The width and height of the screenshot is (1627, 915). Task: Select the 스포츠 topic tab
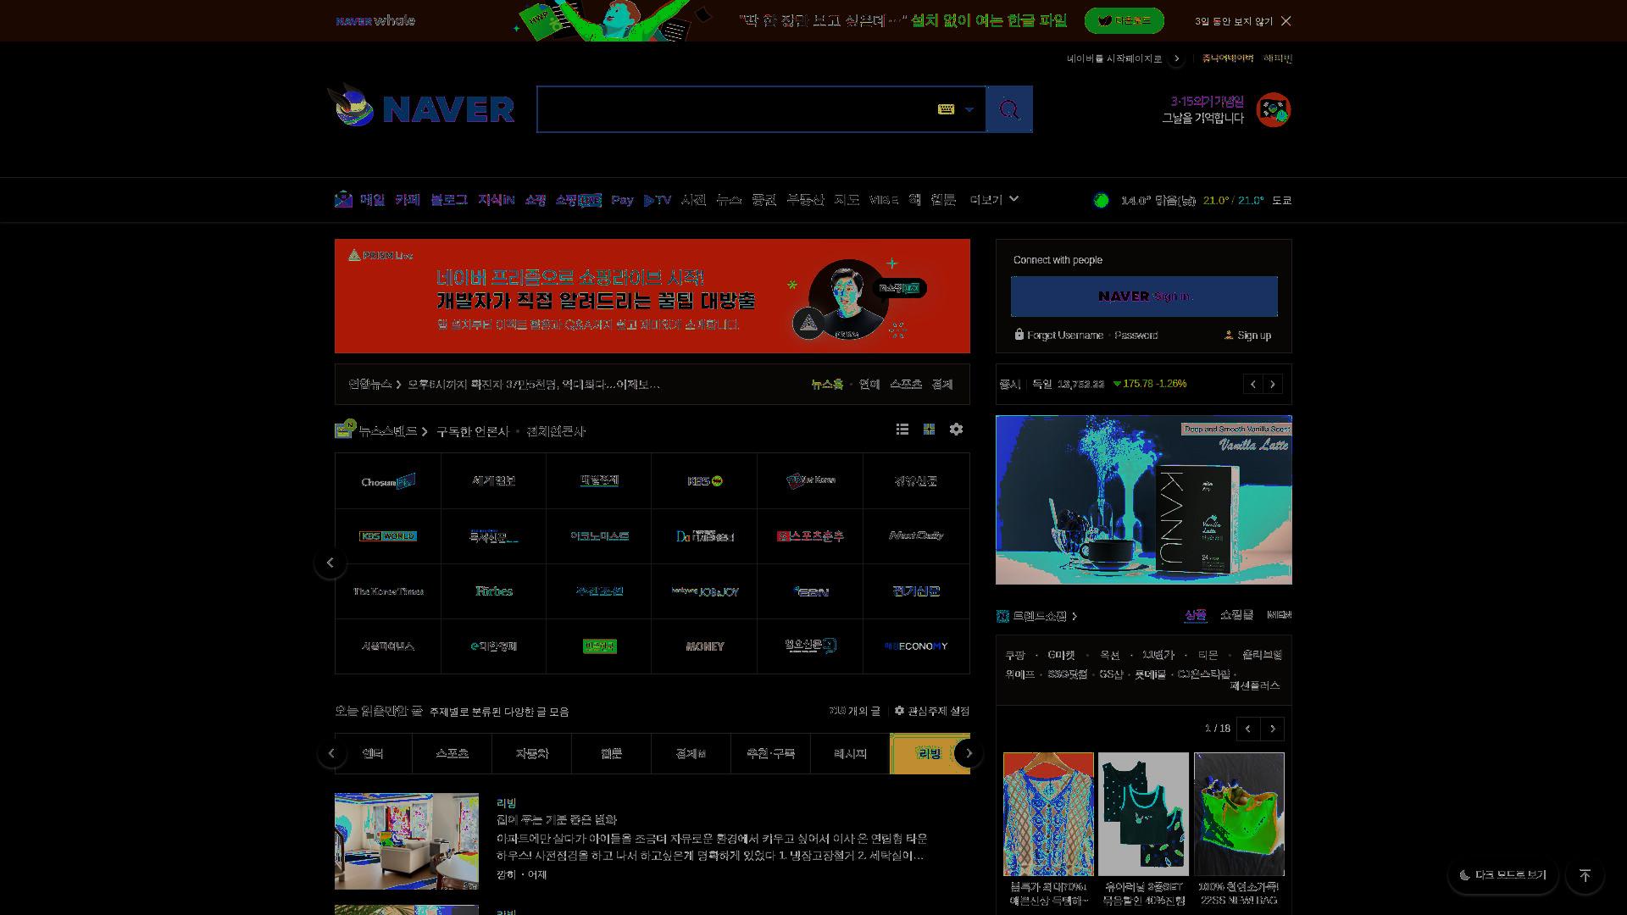coord(452,753)
